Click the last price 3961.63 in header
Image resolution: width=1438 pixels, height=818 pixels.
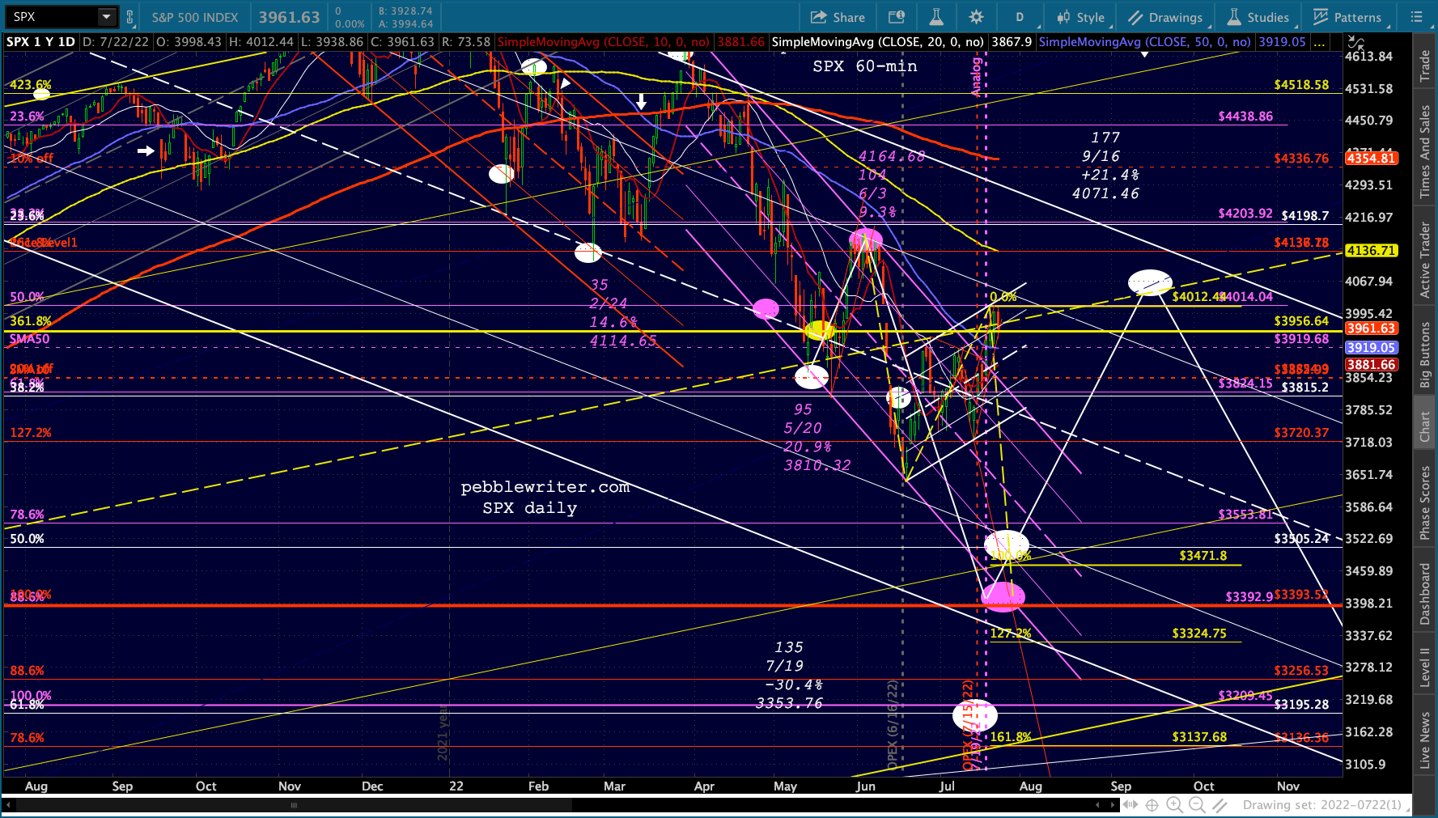(x=289, y=17)
